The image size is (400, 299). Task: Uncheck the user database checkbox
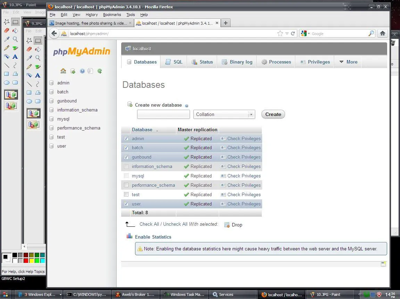pyautogui.click(x=126, y=204)
